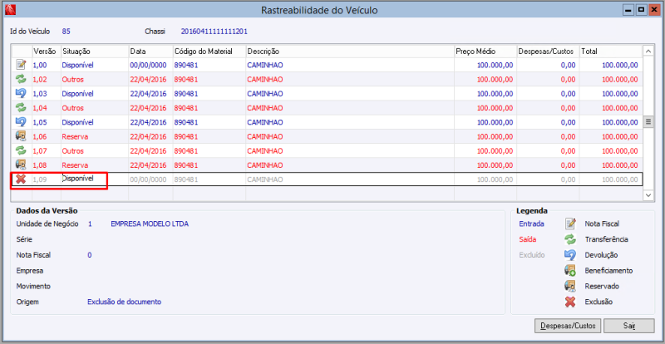
Task: Close the Rastreabilidade do Veículo window
Action: [653, 9]
